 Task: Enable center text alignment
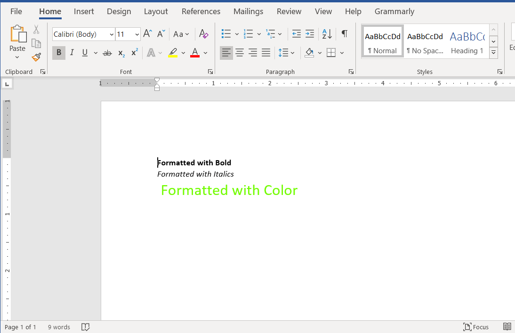click(x=240, y=52)
